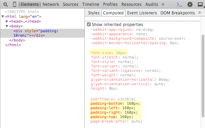The image size is (205, 128).
Task: Select the div with padding style
Action: [x=42, y=33]
